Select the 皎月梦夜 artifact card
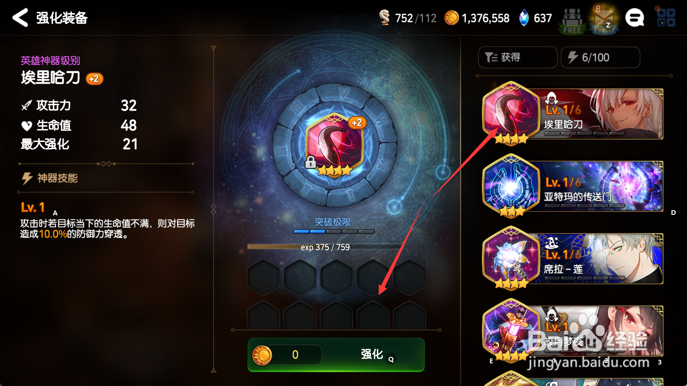687x386 pixels. (573, 331)
